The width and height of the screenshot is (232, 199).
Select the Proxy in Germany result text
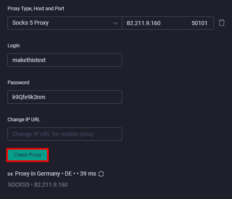tap(38, 174)
